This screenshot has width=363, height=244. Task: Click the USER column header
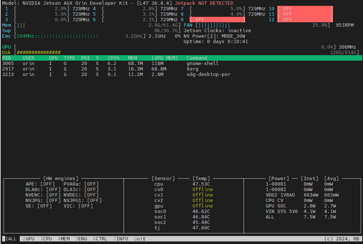point(29,58)
